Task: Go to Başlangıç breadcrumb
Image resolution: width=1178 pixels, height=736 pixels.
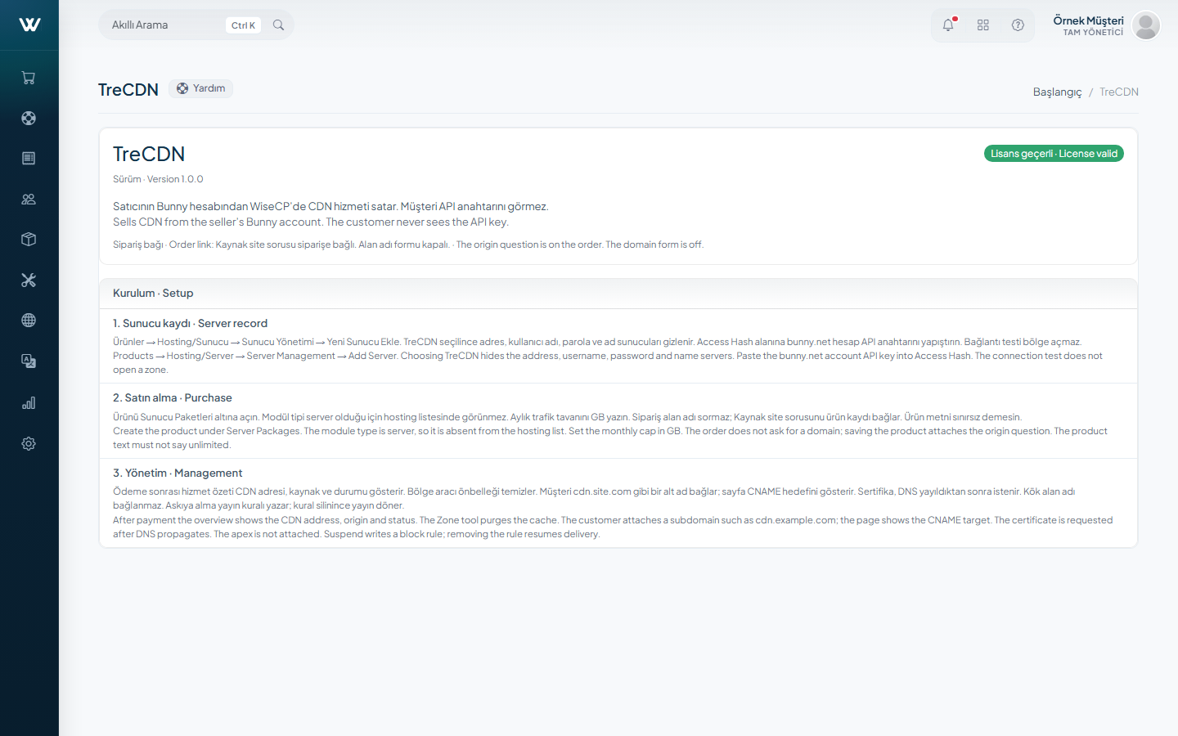Action: tap(1057, 92)
